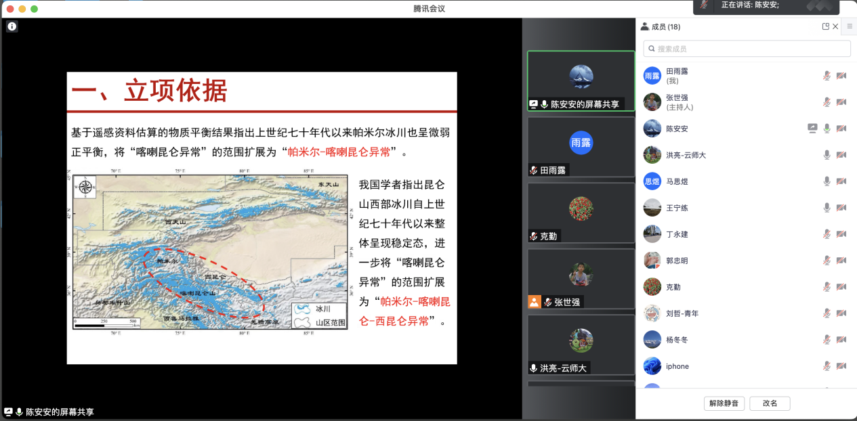Click the muted mic icon in speaking banner
This screenshot has width=857, height=421.
705,5
